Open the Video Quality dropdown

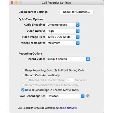(x=63, y=31)
